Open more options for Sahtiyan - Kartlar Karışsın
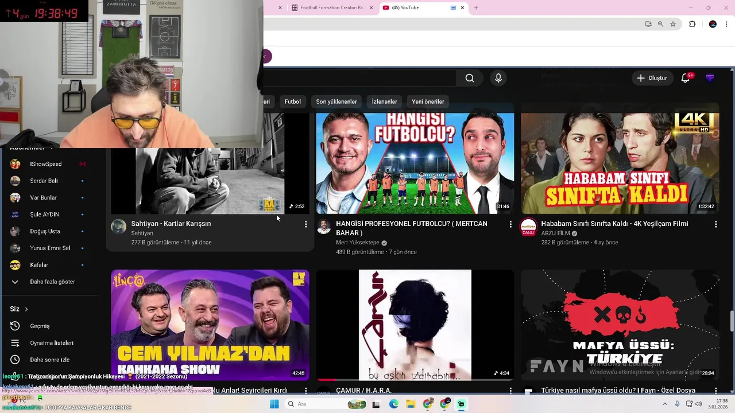Viewport: 735px width, 413px height. (305, 224)
